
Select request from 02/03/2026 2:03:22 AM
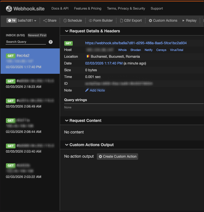[x=30, y=171]
